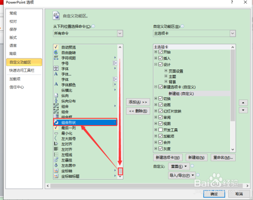Click the 新建组(N) button
Viewport: 253px width, 200px height.
pos(196,158)
